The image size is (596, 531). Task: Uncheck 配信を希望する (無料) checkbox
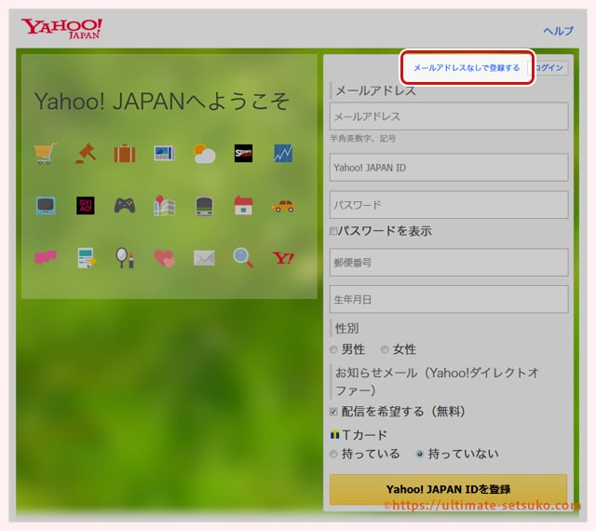click(333, 412)
